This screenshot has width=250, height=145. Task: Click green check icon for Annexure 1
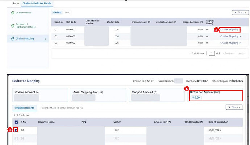point(13,25)
